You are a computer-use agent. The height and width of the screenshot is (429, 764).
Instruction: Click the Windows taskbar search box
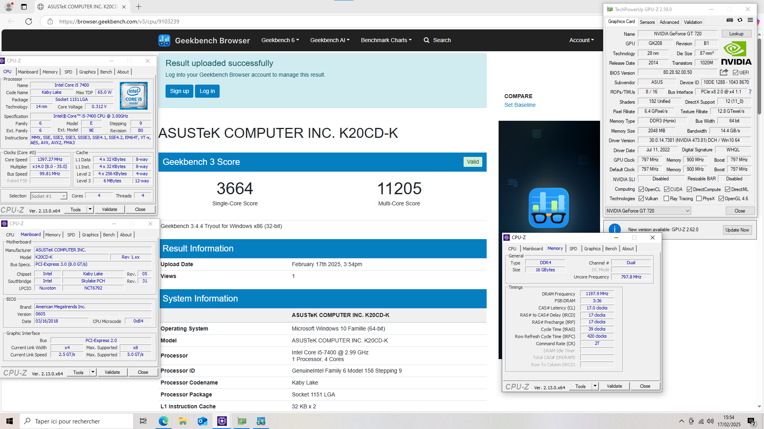(x=76, y=421)
